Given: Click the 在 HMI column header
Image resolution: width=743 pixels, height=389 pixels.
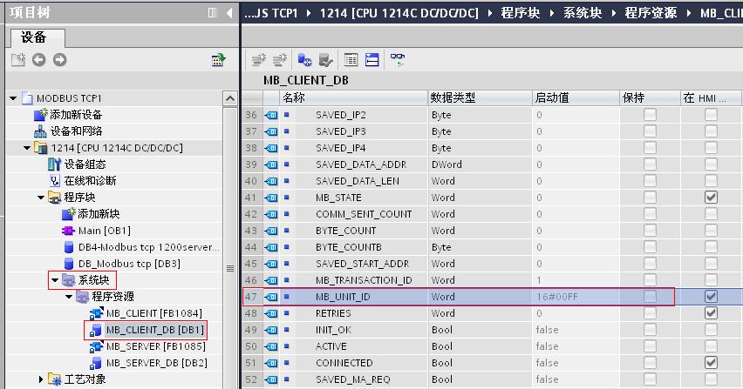Looking at the screenshot, I should pyautogui.click(x=711, y=97).
